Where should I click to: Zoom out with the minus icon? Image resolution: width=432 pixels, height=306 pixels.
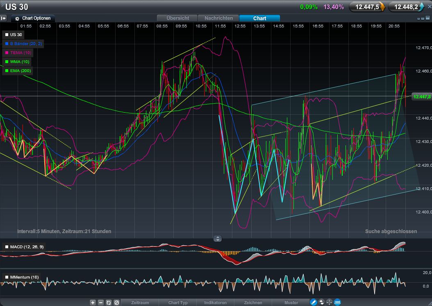click(100, 302)
